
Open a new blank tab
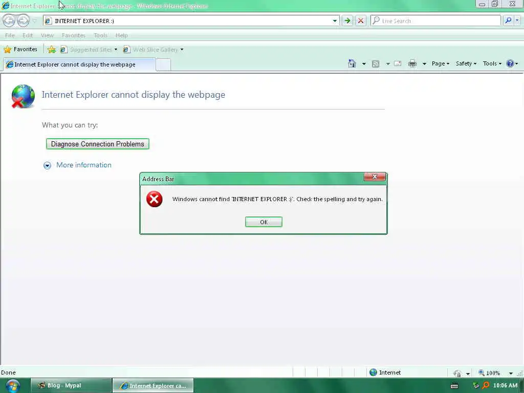pyautogui.click(x=163, y=64)
